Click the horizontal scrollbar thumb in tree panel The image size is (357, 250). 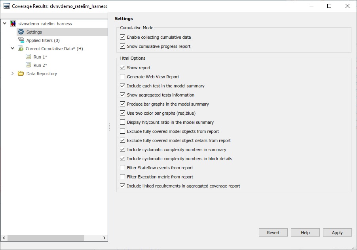click(46, 238)
